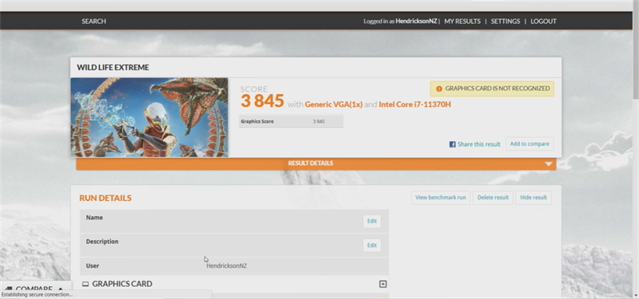
Task: Click View benchmark run button
Action: coord(441,197)
